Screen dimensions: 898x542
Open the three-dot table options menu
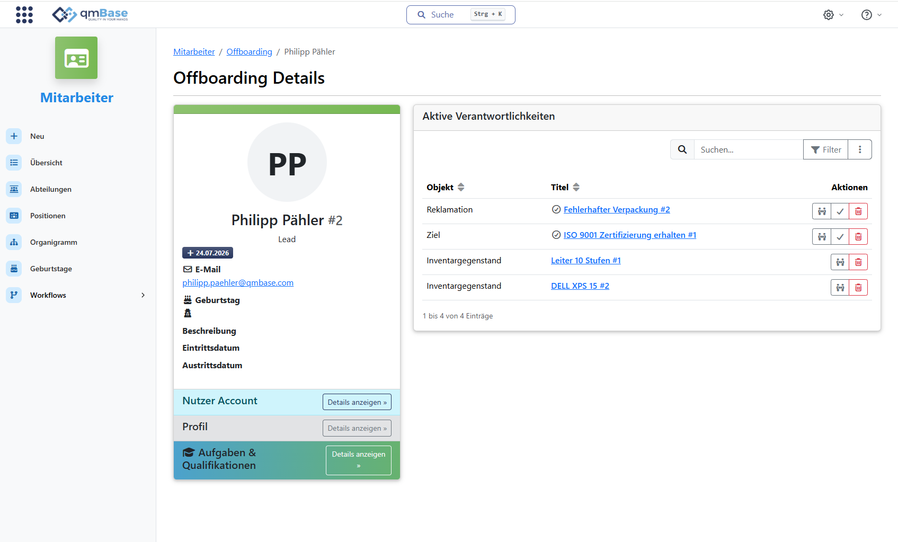pyautogui.click(x=860, y=149)
